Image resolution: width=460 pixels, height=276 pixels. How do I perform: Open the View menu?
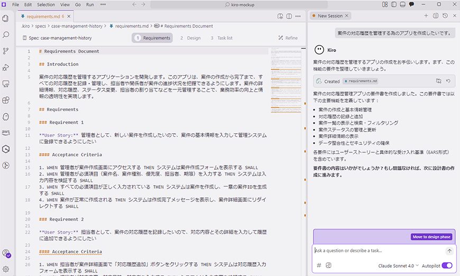tap(65, 4)
